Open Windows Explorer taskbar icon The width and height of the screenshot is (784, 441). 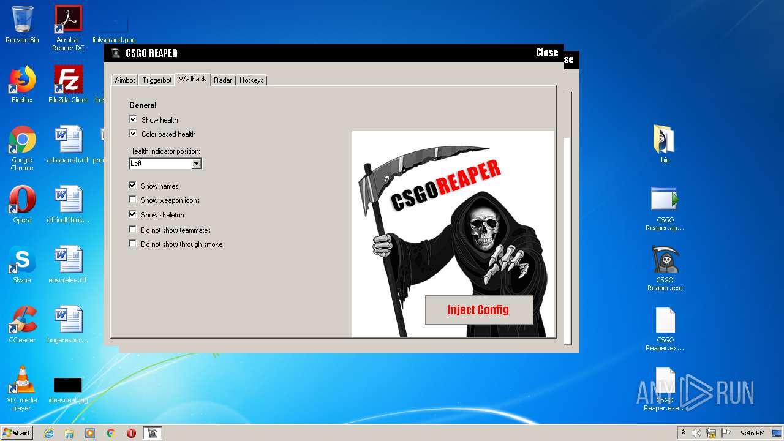(x=69, y=433)
